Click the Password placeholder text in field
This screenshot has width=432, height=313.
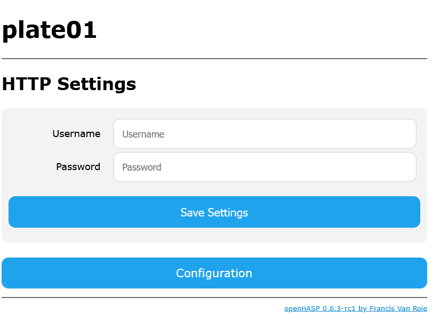point(142,167)
